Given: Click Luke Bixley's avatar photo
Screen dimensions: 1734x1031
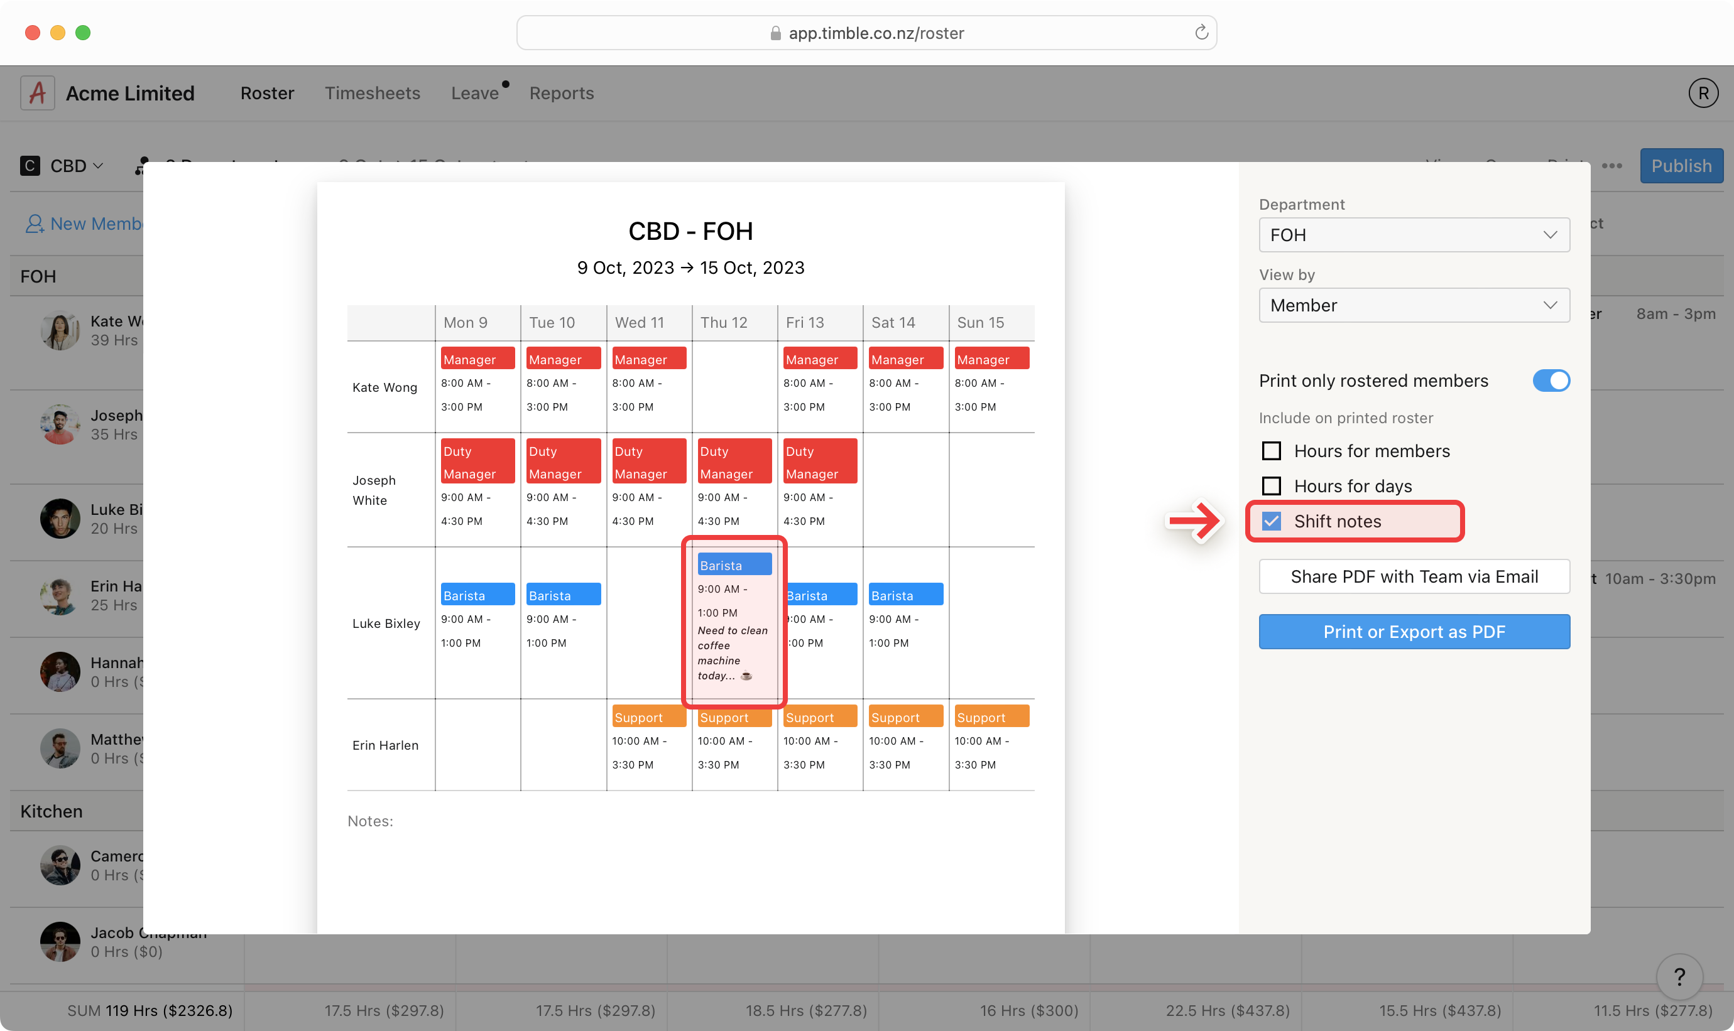Looking at the screenshot, I should coord(60,518).
